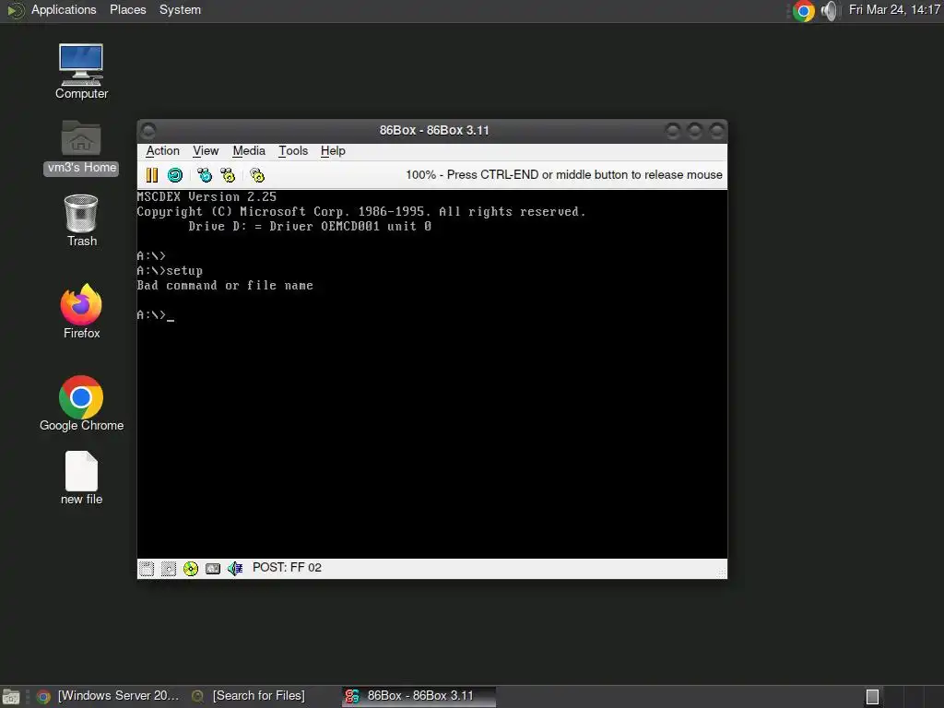Click the Chrome icon in the system tray
The image size is (944, 708).
(803, 11)
